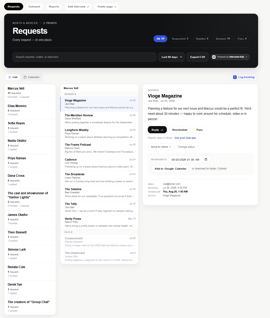Viewport: 270px width, 318px height.
Task: Filter by Requested 2
Action: (180, 39)
